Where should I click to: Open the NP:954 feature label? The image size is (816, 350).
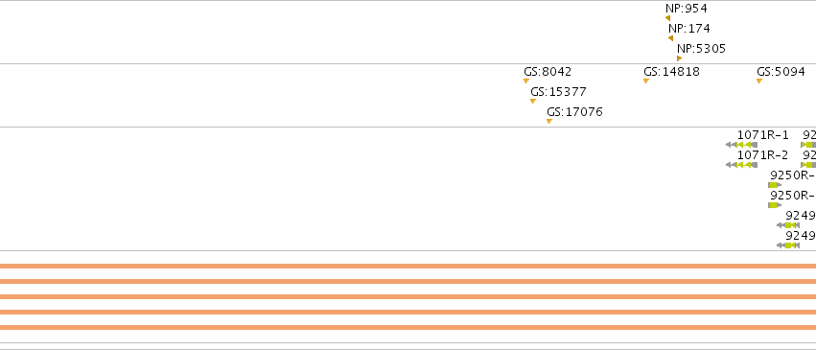(x=687, y=9)
